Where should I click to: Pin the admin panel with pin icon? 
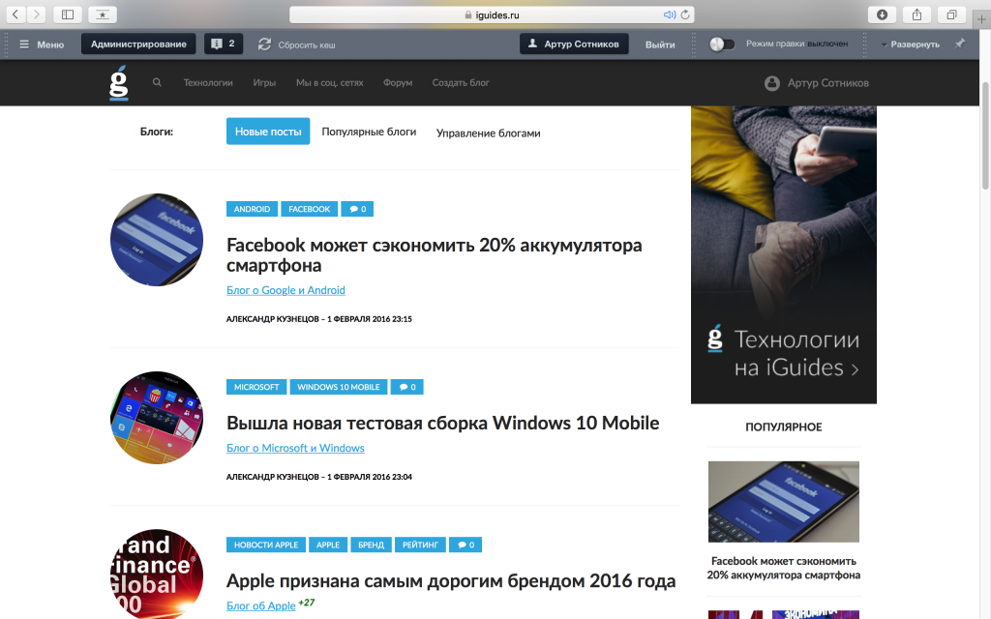coord(960,44)
